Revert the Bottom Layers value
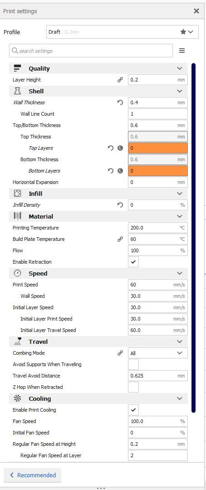 tap(110, 171)
